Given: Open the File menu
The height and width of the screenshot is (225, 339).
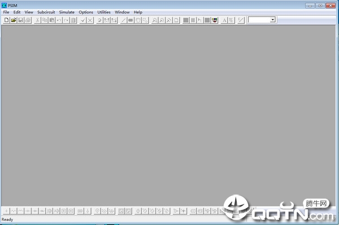Looking at the screenshot, I should [x=6, y=12].
